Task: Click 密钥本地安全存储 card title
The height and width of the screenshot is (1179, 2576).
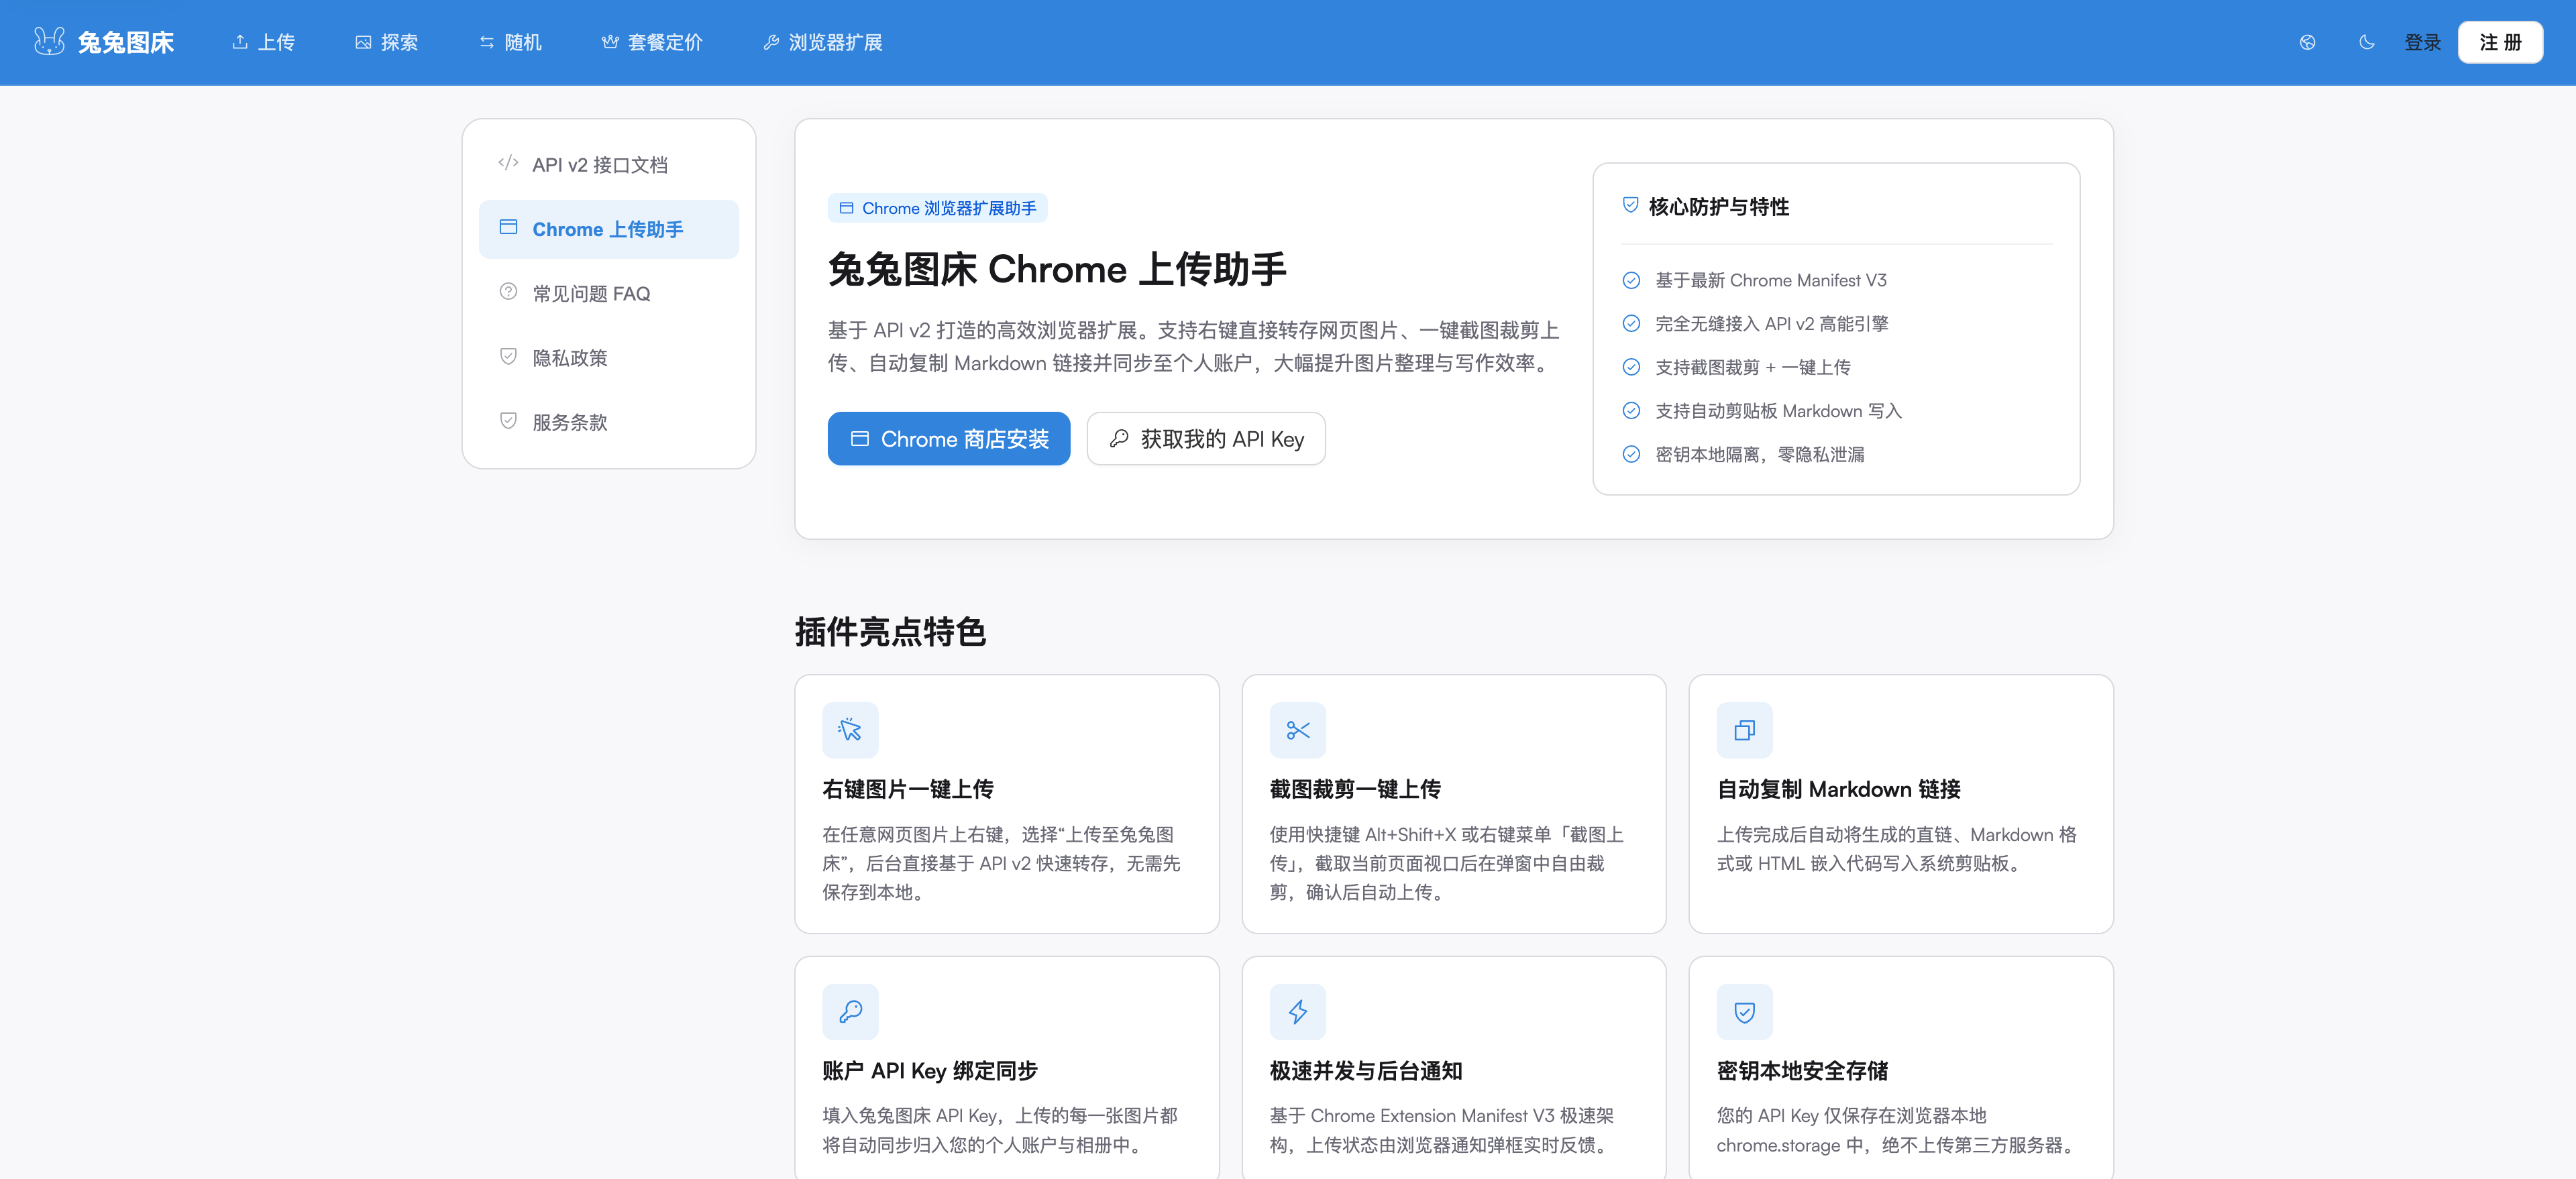Action: pyautogui.click(x=1802, y=1071)
